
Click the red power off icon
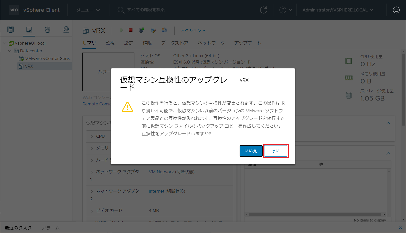pos(131,30)
